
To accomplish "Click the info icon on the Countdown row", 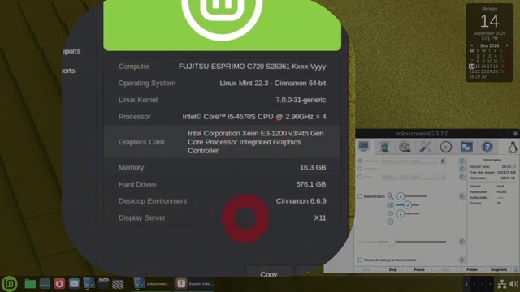I will tap(461, 242).
